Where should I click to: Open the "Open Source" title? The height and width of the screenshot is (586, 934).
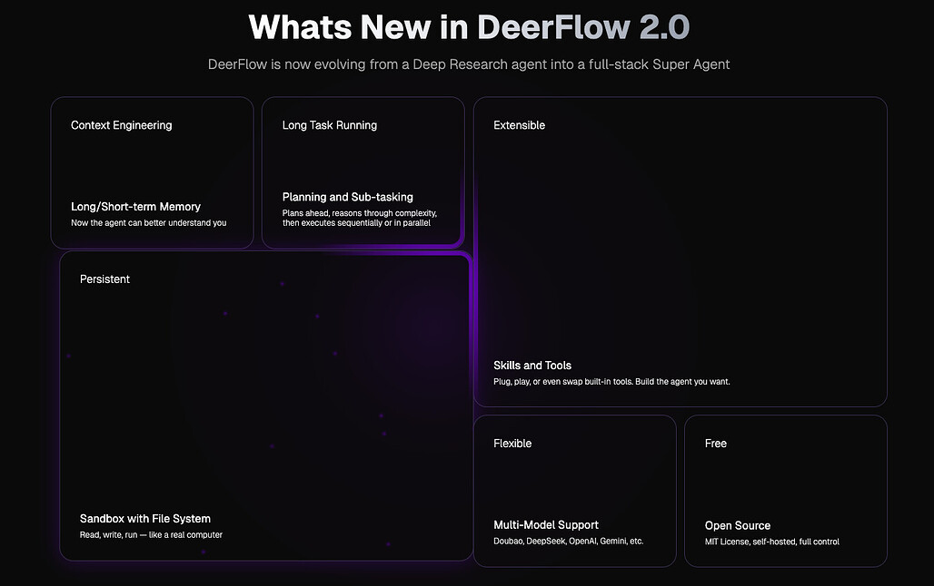click(x=737, y=525)
